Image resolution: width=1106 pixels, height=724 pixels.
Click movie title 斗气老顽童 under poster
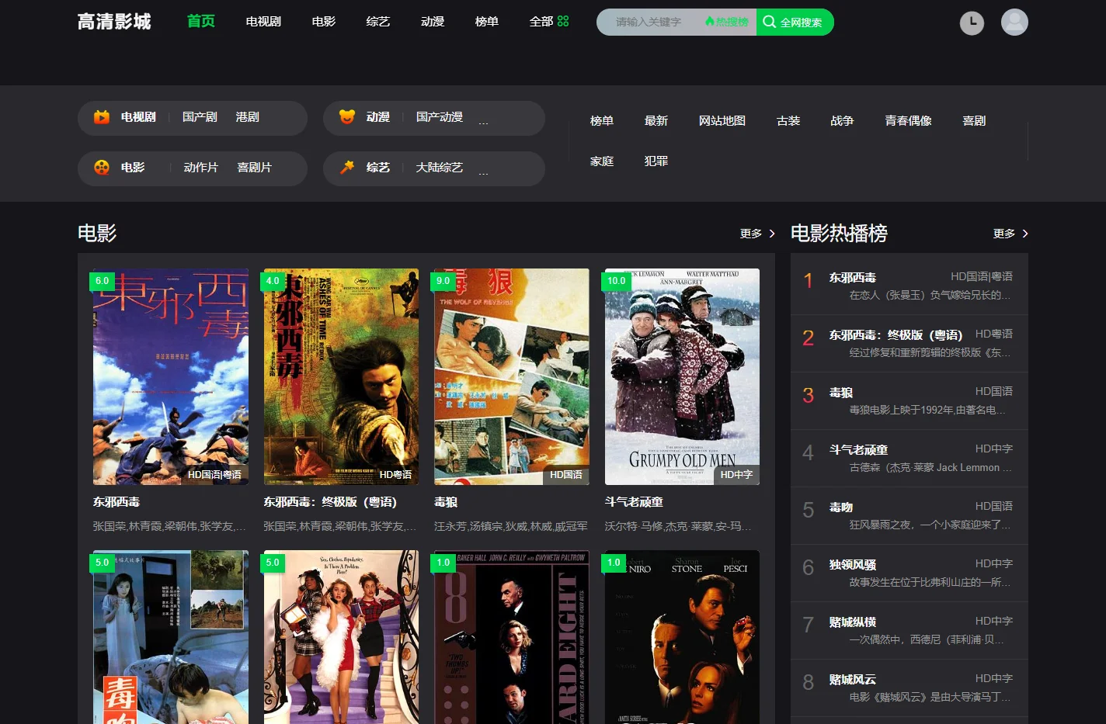(x=634, y=502)
